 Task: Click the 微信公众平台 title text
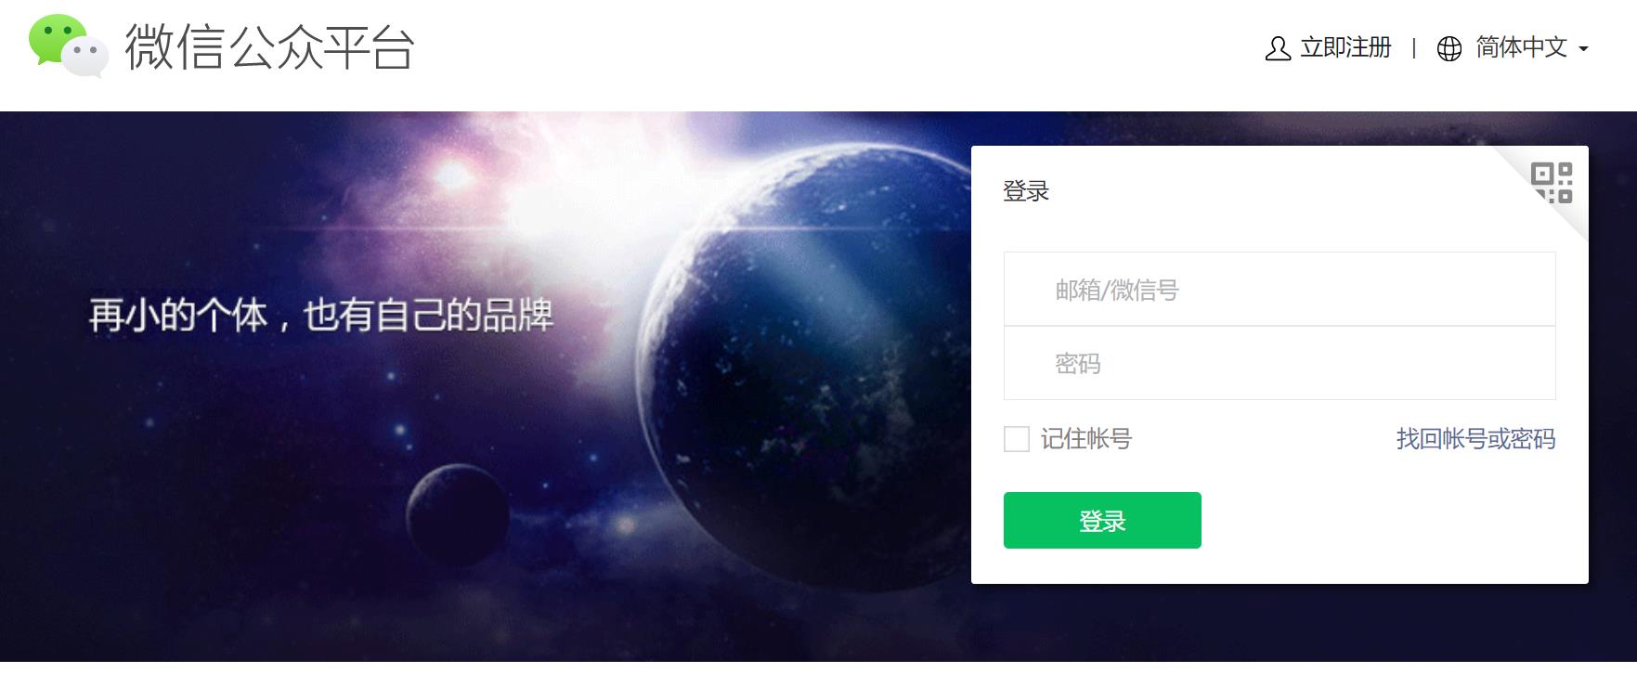(x=270, y=47)
